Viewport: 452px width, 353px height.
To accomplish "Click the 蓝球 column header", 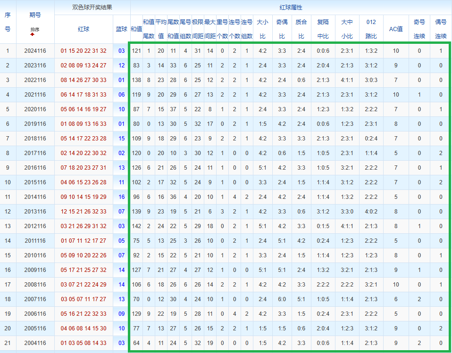I will (121, 29).
